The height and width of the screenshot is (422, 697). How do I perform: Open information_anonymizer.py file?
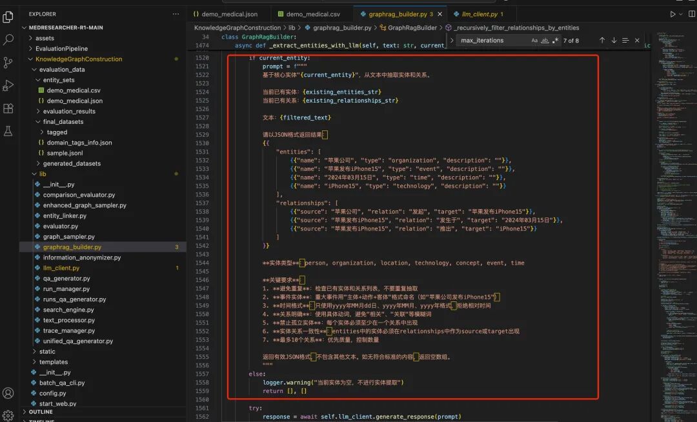(x=82, y=257)
